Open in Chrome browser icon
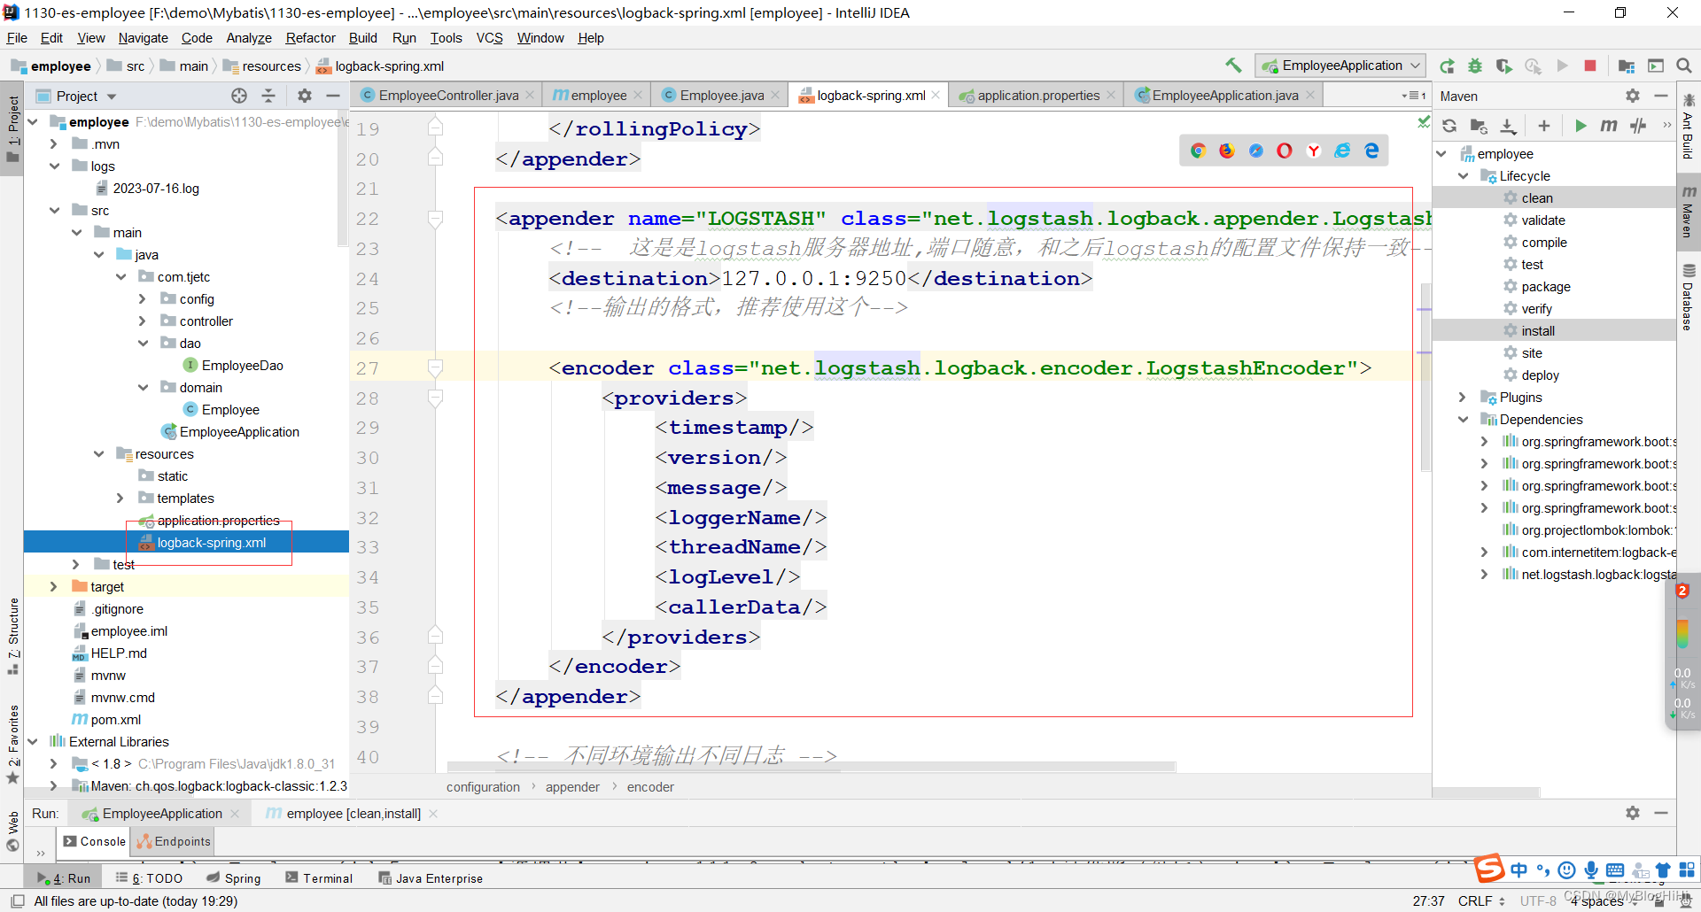The height and width of the screenshot is (912, 1701). (x=1198, y=151)
